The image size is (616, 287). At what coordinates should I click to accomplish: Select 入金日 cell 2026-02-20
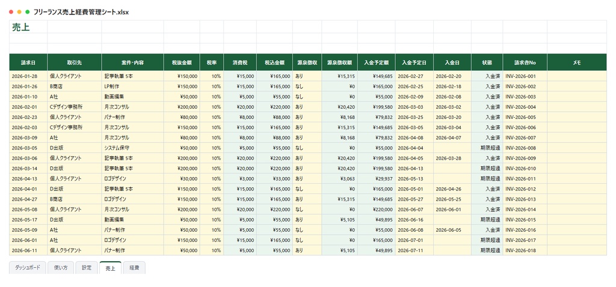pyautogui.click(x=452, y=76)
